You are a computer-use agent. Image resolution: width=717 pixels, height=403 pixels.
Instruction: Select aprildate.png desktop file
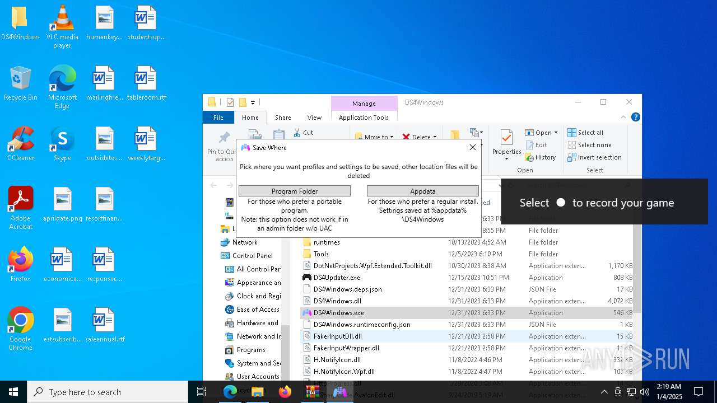pyautogui.click(x=62, y=205)
